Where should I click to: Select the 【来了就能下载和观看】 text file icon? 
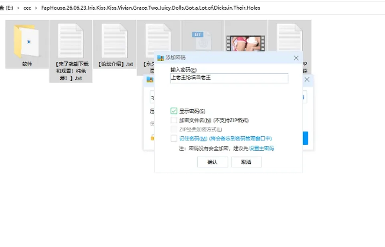click(x=71, y=41)
